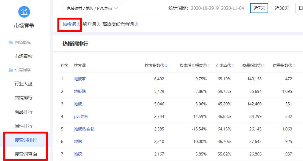Select the 近30天 period button
The width and height of the screenshot is (303, 161).
[282, 8]
